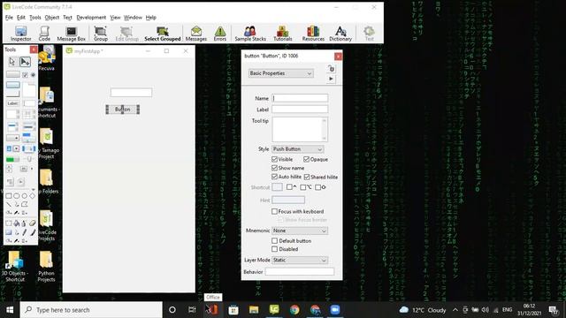The height and width of the screenshot is (318, 566).
Task: Click the arrow menu icon below the inspector lock
Action: (331, 79)
